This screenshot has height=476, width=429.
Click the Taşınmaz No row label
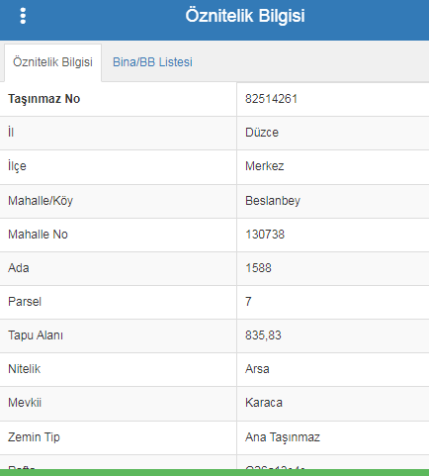tap(44, 99)
